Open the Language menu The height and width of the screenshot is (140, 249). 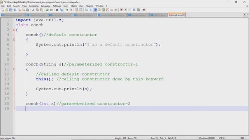(46, 6)
